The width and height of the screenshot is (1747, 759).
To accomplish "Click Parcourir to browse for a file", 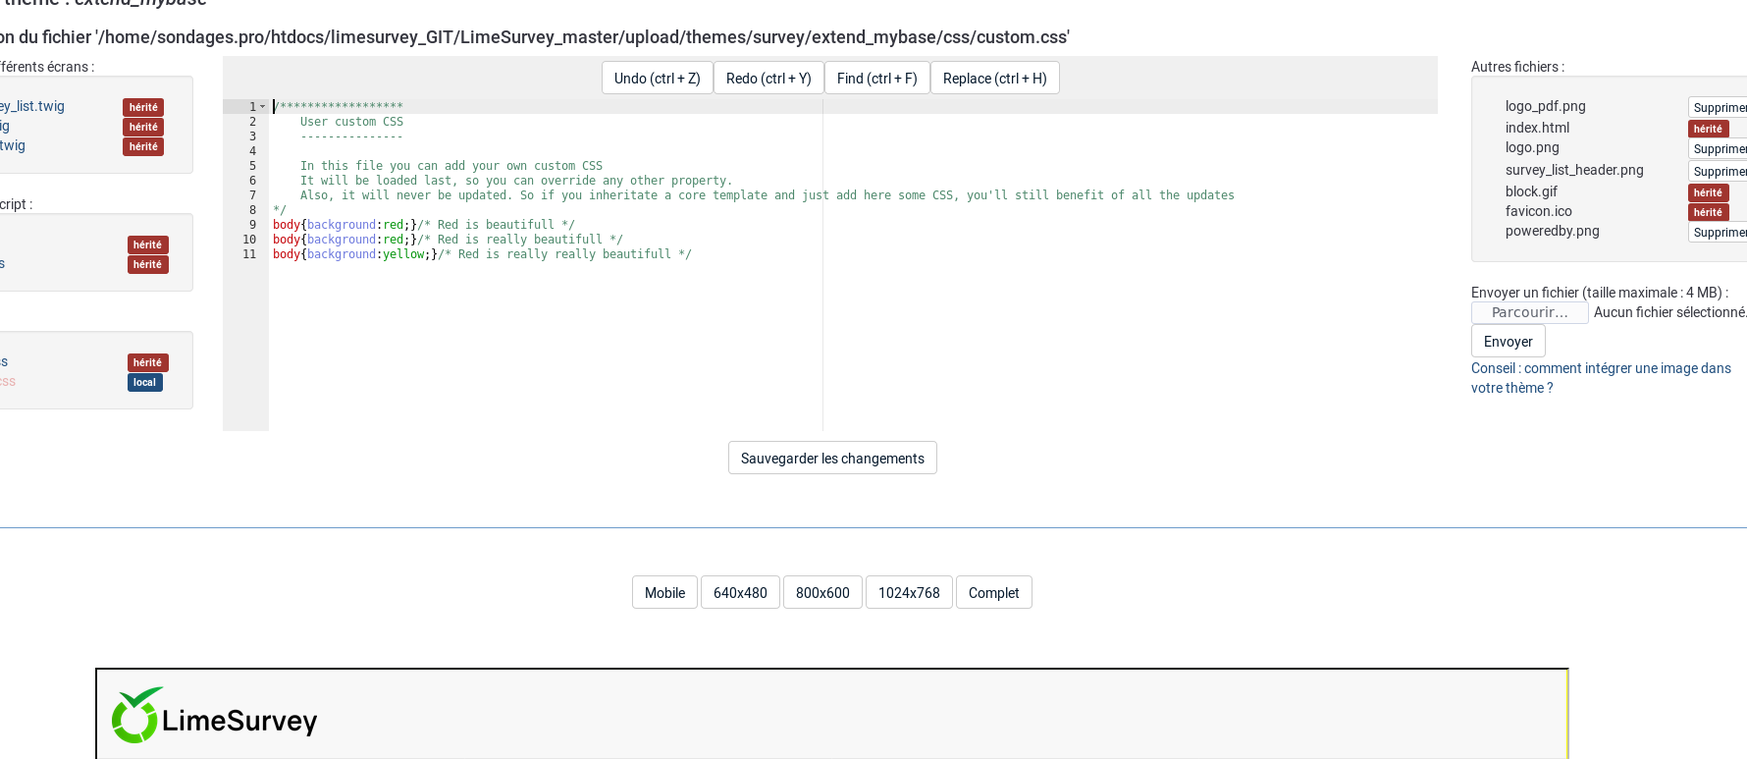I will pyautogui.click(x=1529, y=312).
